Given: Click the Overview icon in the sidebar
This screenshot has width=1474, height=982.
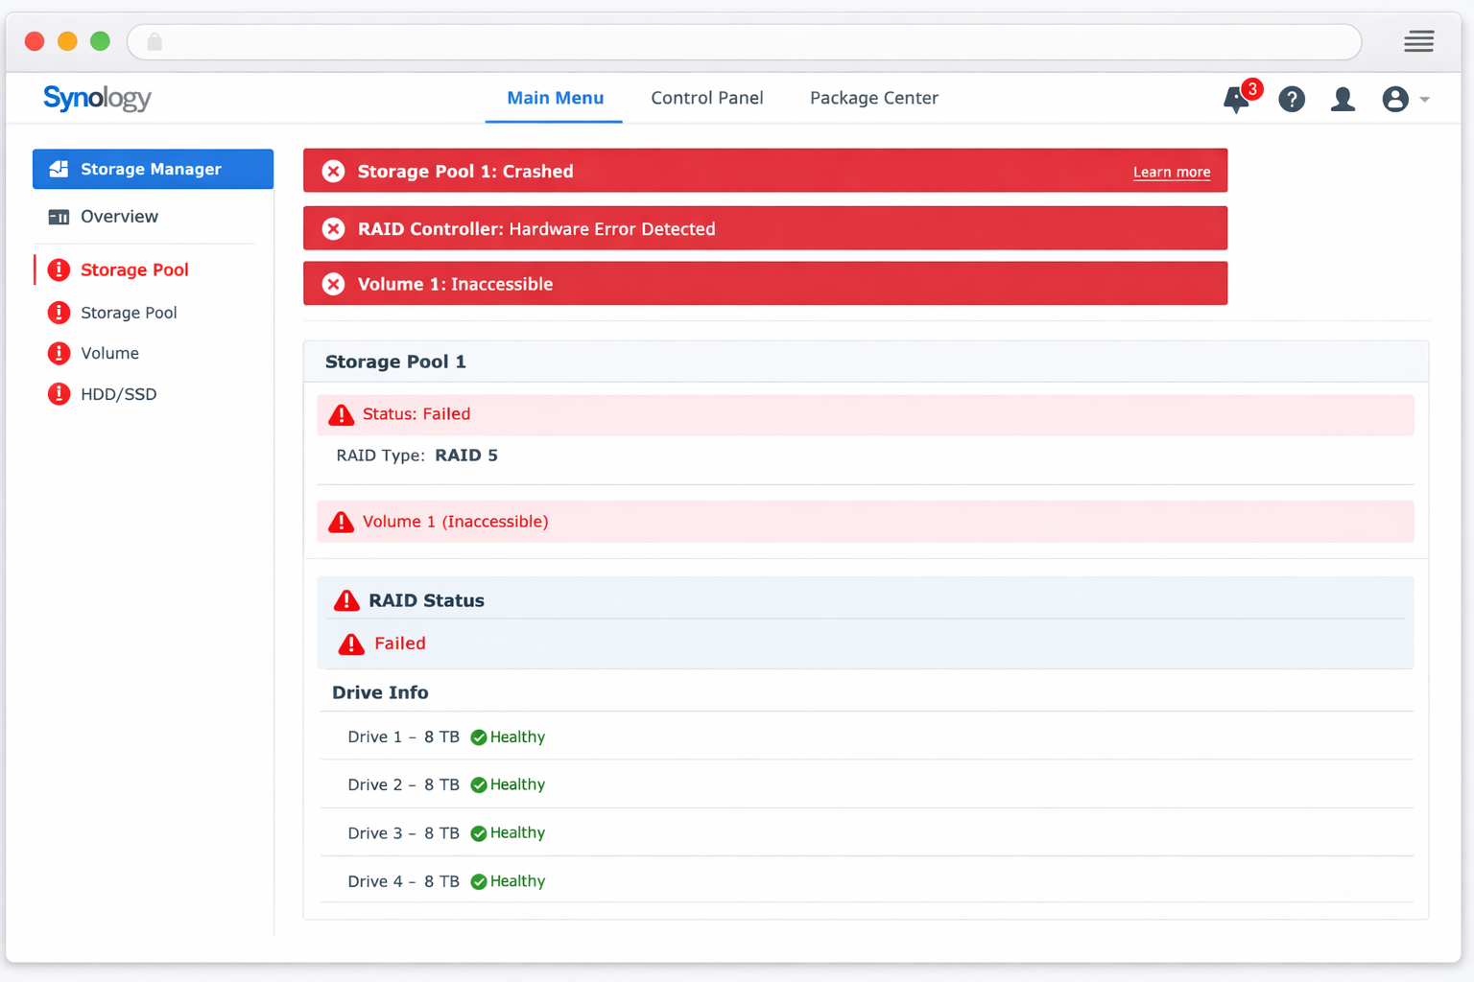Looking at the screenshot, I should coord(59,217).
